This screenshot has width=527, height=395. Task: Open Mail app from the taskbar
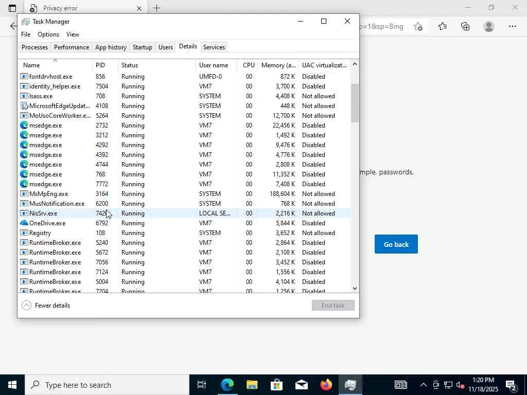click(x=302, y=385)
